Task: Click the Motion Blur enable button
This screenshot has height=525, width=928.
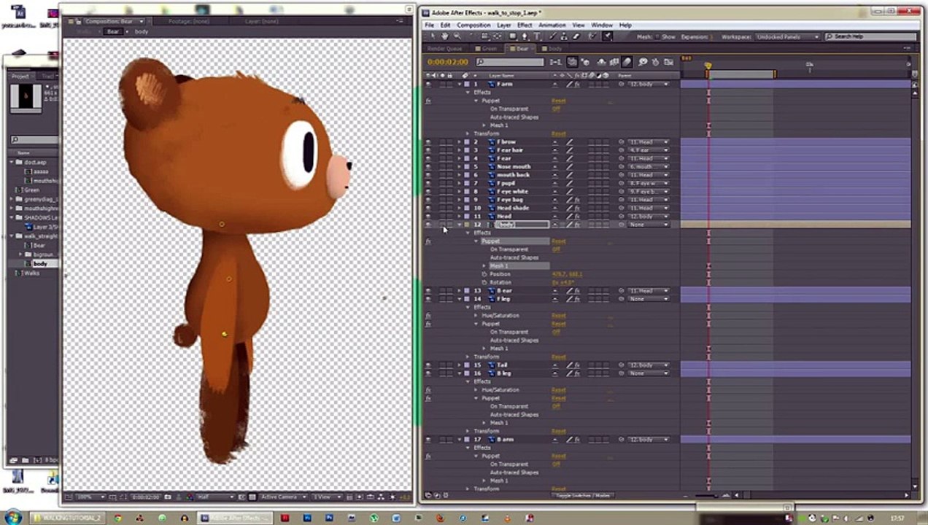Action: coord(627,62)
